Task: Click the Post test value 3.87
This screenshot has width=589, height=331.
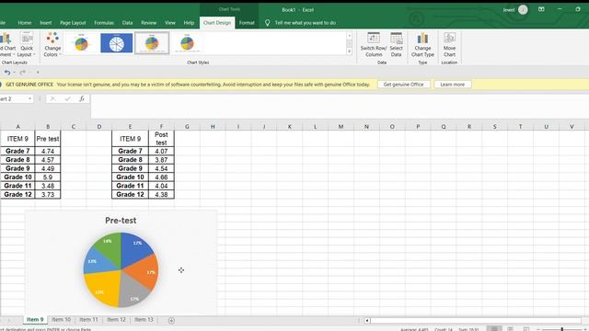Action: [162, 160]
